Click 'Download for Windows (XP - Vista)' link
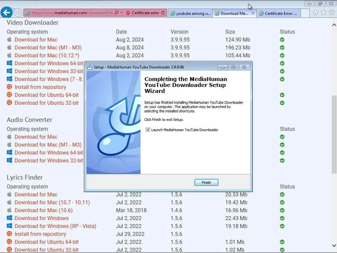 click(x=55, y=226)
